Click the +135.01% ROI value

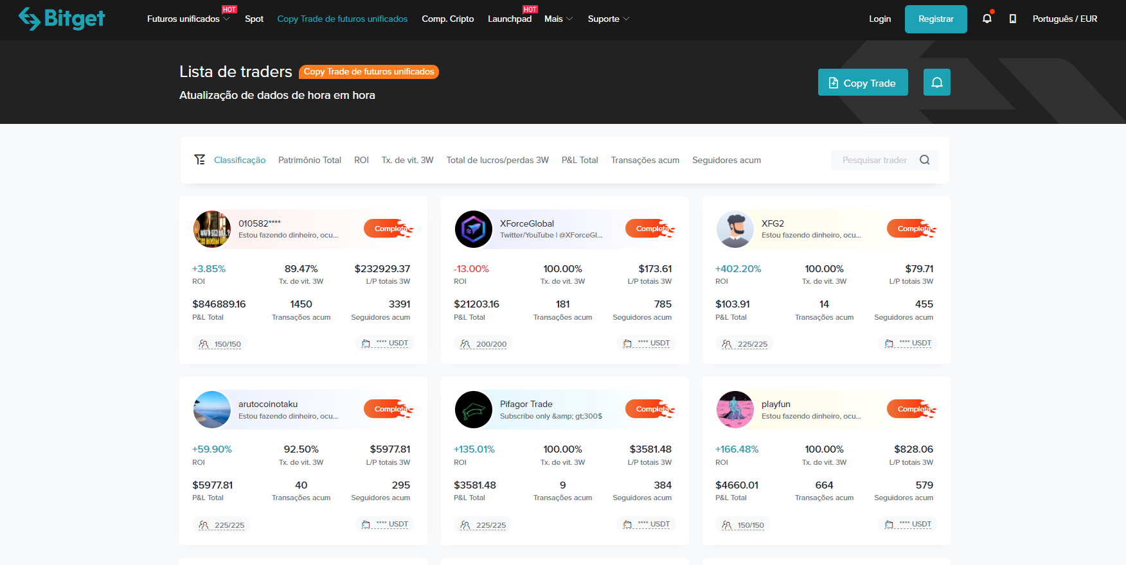[x=474, y=449]
